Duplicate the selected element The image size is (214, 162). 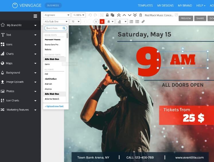[112, 15]
